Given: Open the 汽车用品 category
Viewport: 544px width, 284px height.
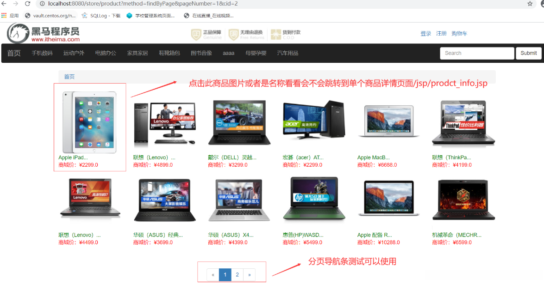Looking at the screenshot, I should pos(287,53).
